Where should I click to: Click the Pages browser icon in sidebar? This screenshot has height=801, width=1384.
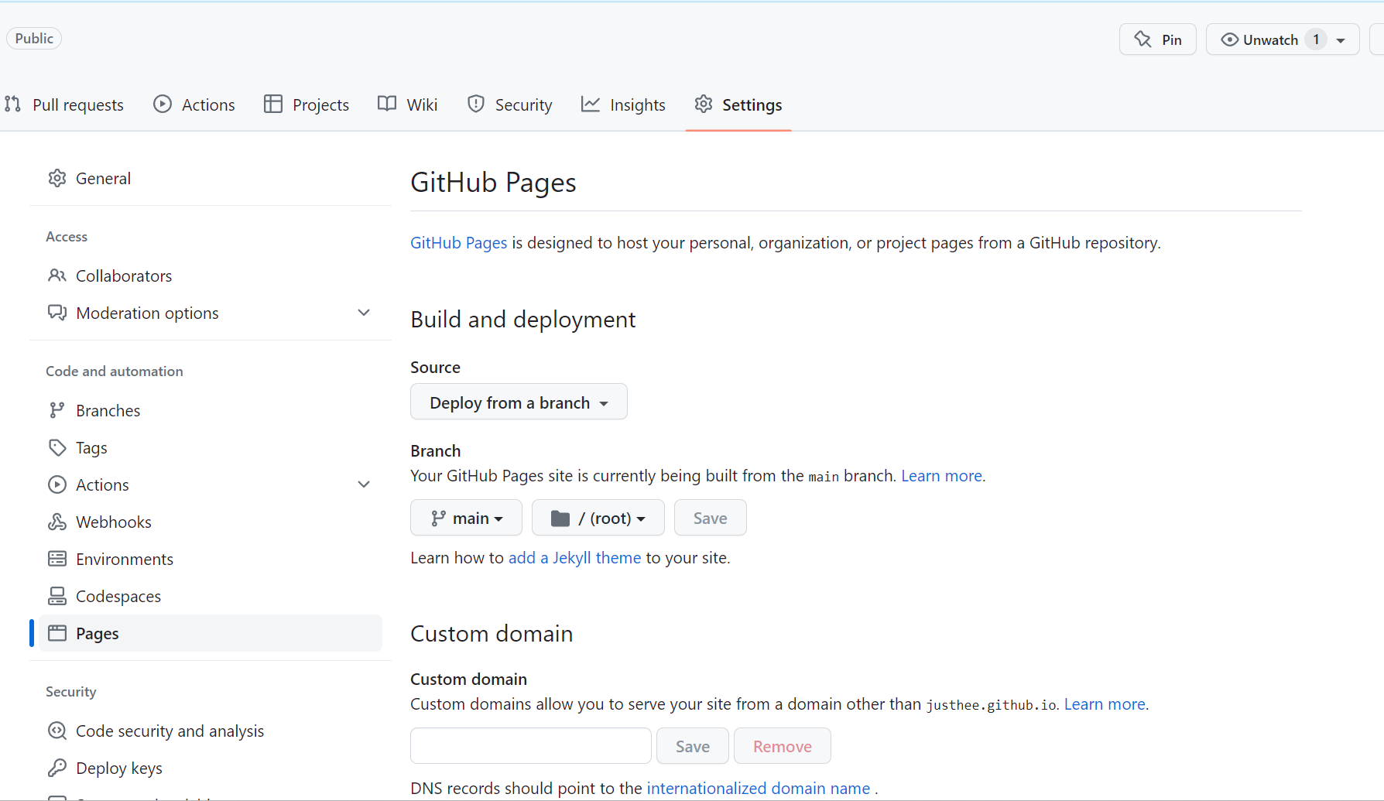click(57, 633)
